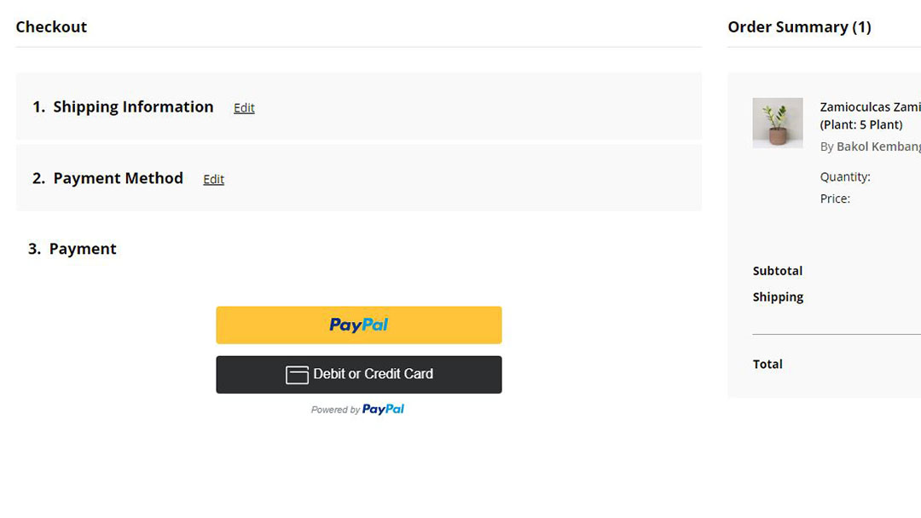Click the PayPal logo inside yellow button
Image resolution: width=921 pixels, height=518 pixels.
point(358,325)
